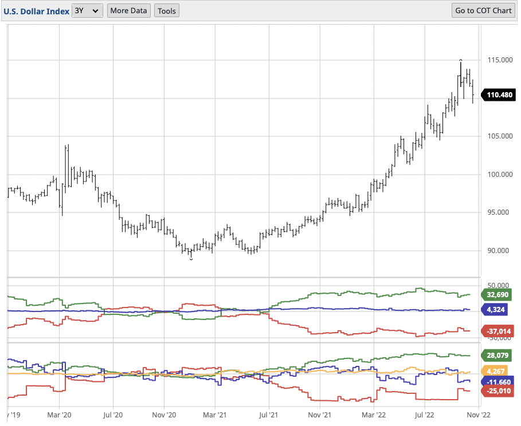Viewport: 521px width, 426px height.
Task: Click the 110.480 current price label
Action: coord(499,95)
